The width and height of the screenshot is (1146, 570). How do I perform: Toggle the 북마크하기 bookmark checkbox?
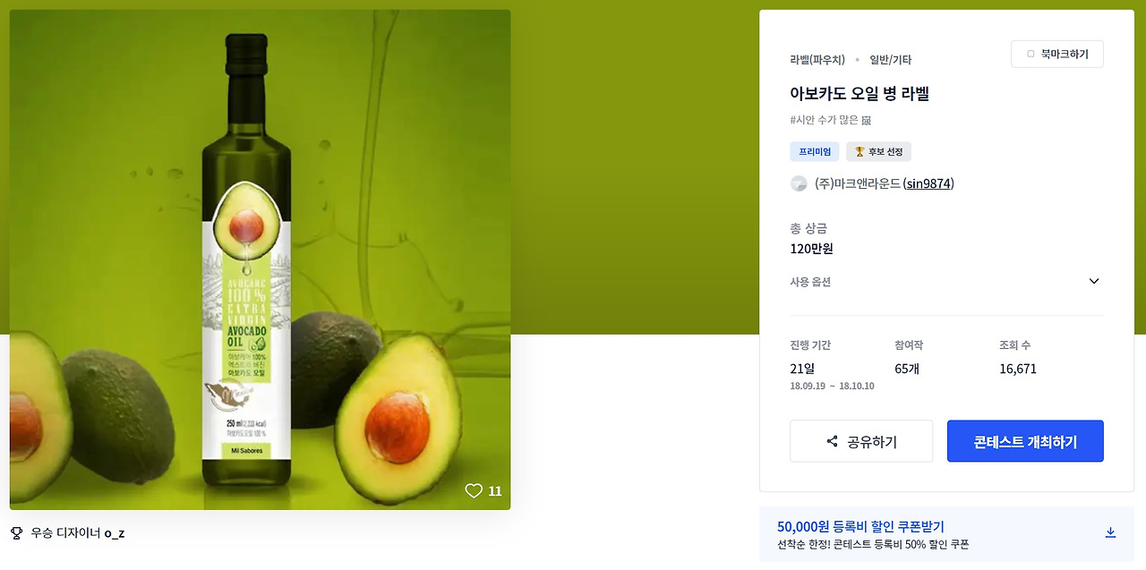(1031, 55)
